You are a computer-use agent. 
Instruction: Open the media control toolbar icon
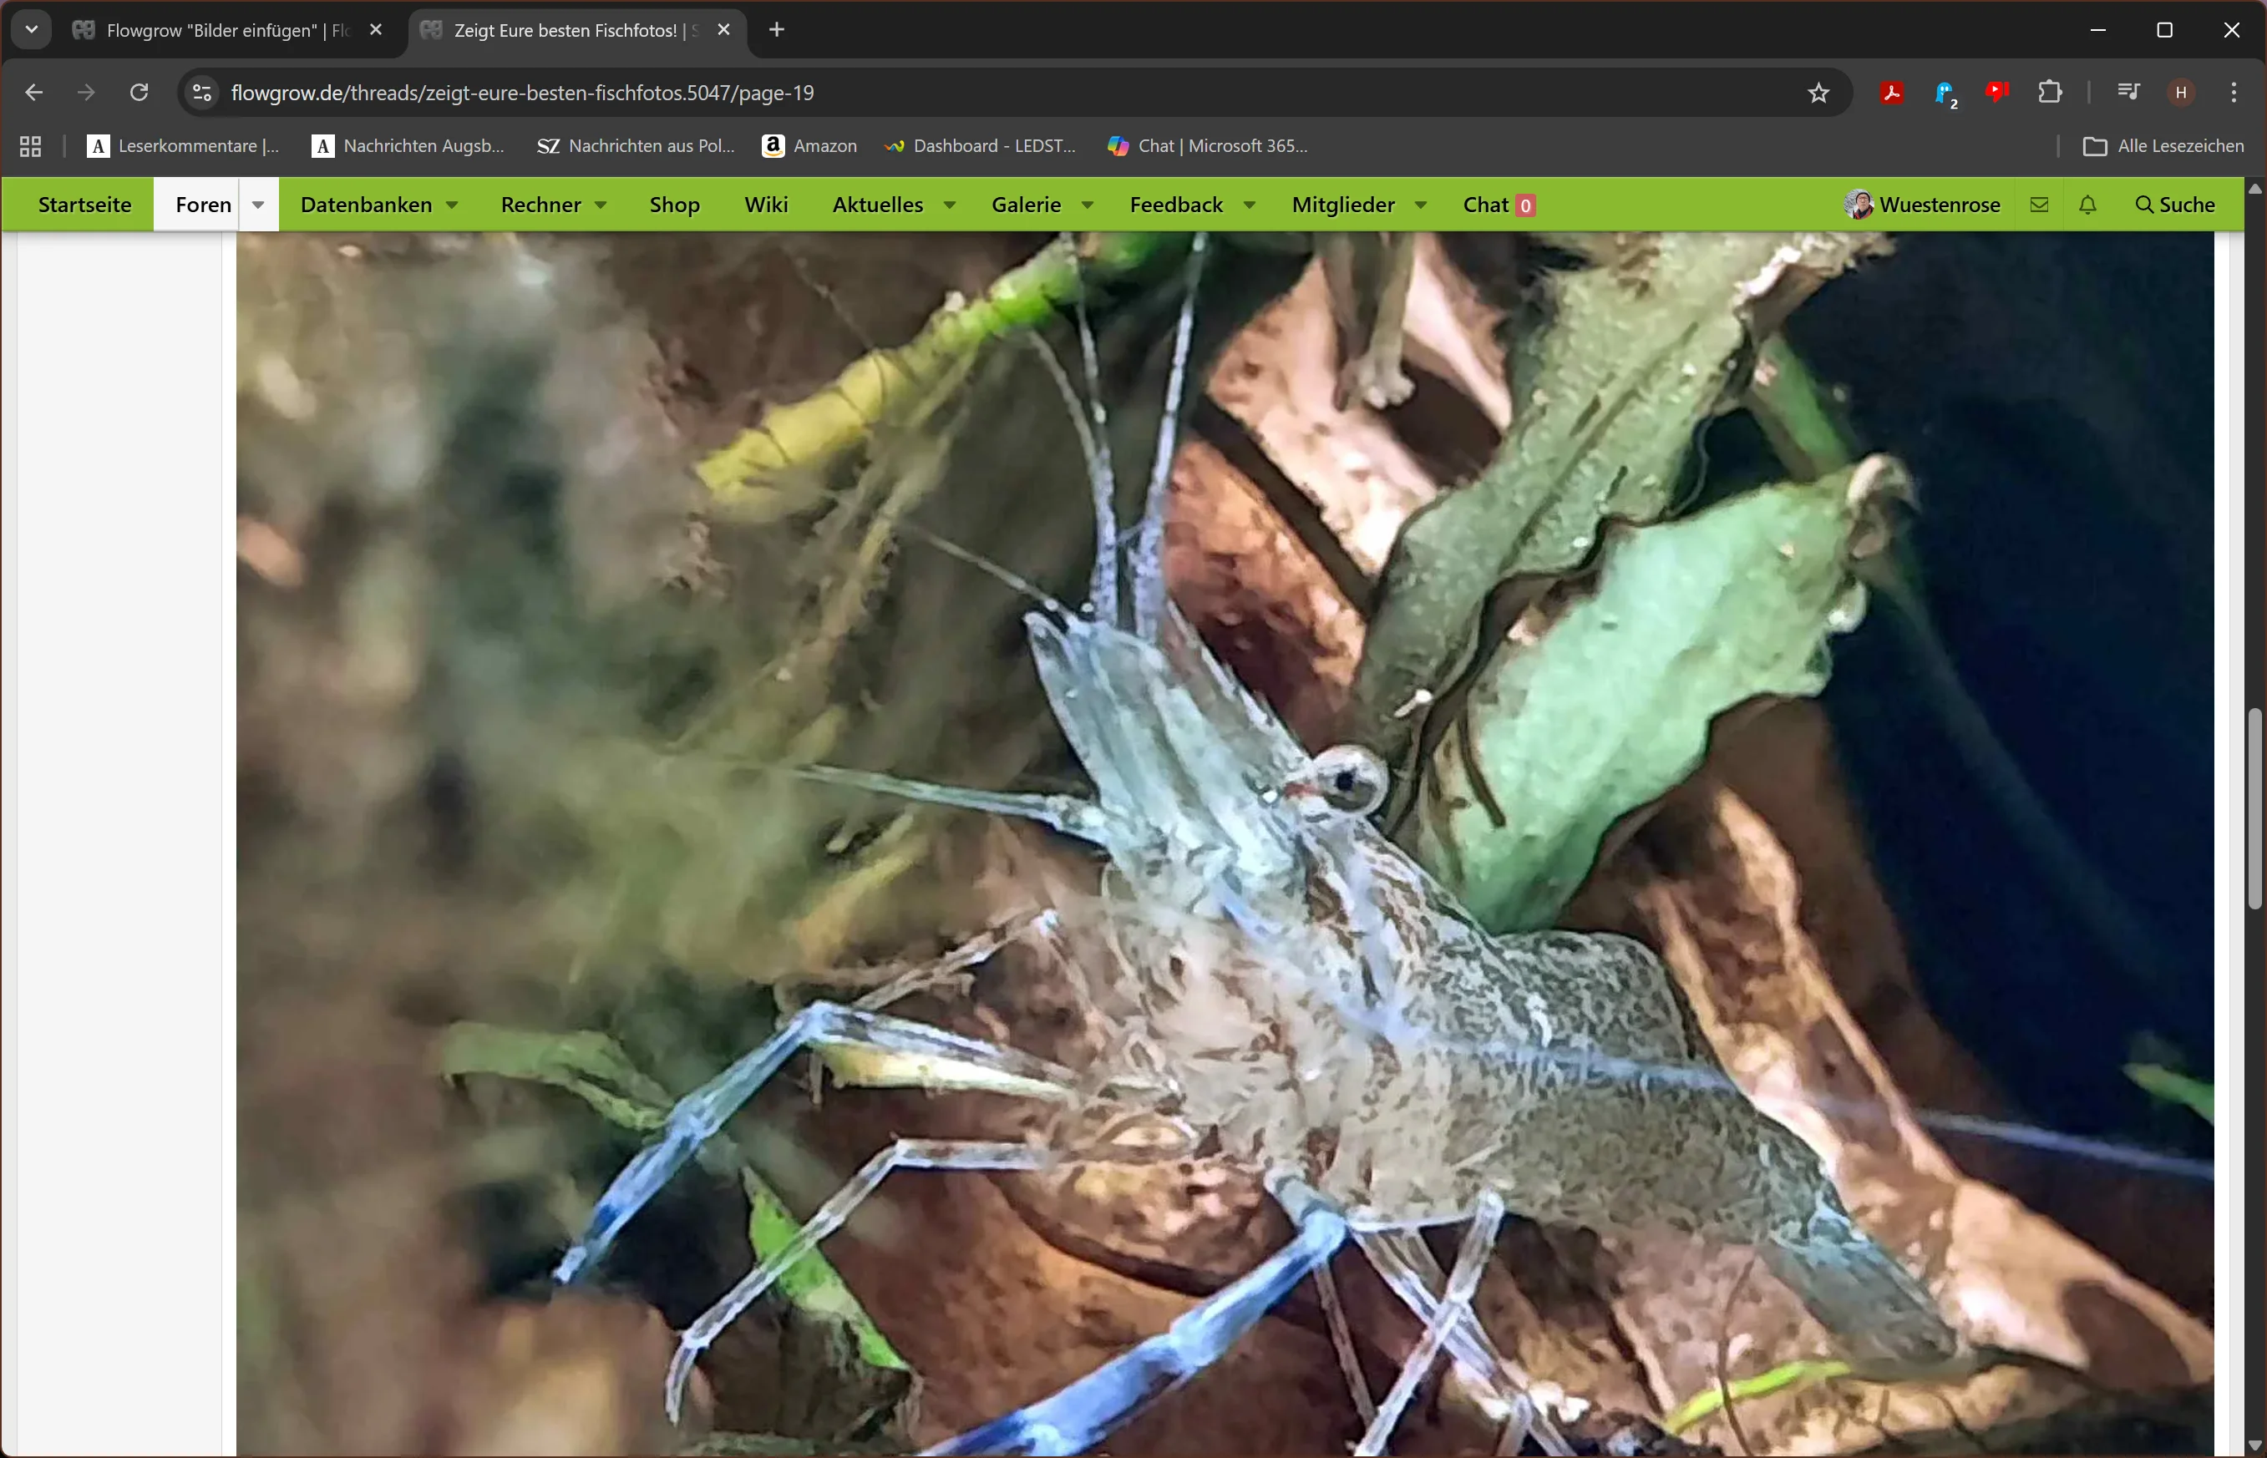click(2128, 92)
